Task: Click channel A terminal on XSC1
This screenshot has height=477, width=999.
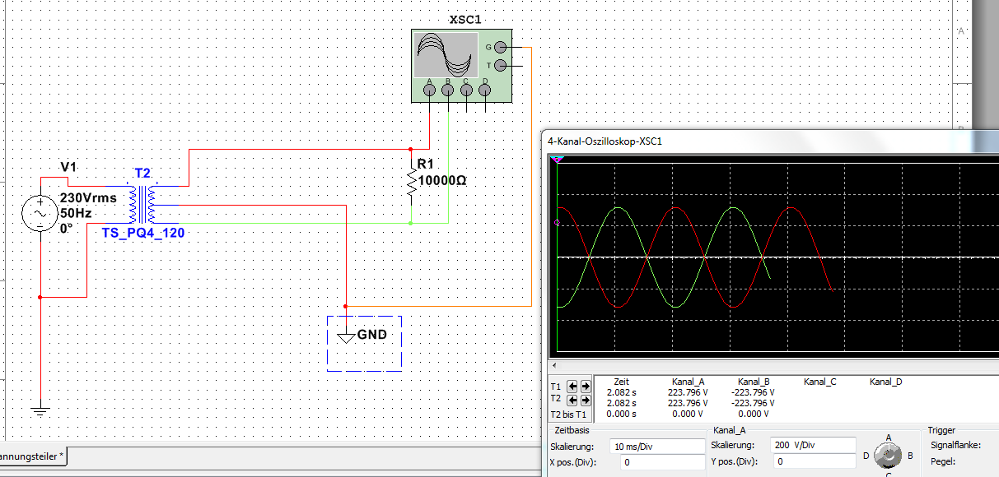Action: 430,90
